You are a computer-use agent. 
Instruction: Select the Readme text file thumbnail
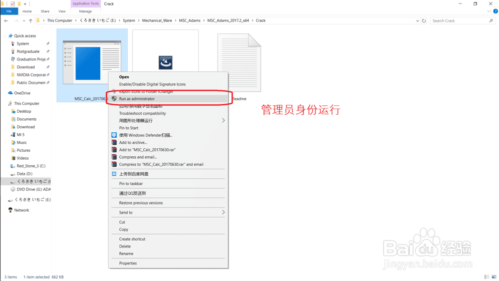pos(239,63)
